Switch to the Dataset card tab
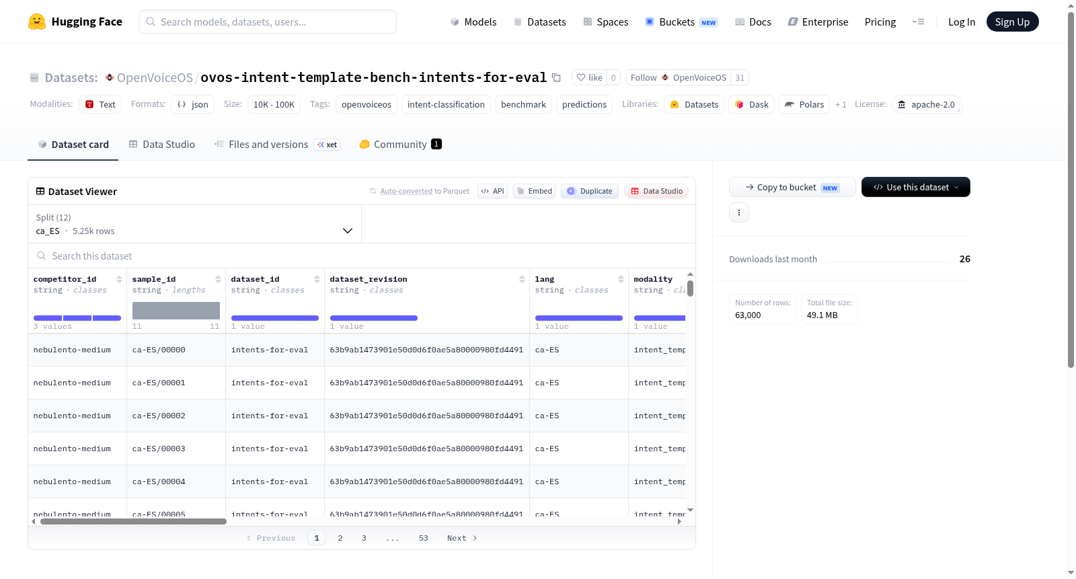Screen dimensions: 1076x579 point(73,144)
